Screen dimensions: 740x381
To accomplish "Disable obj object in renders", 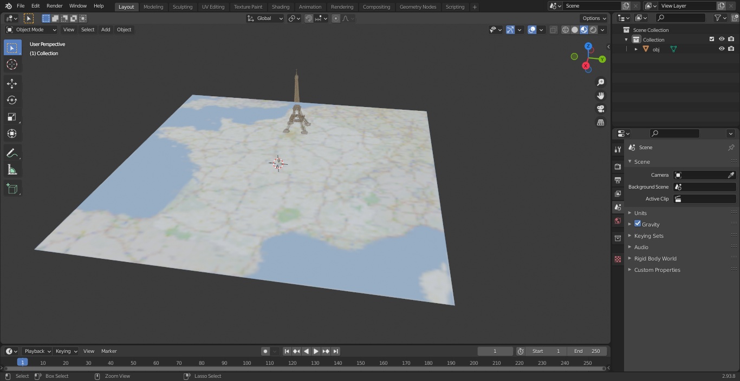I will coord(731,49).
